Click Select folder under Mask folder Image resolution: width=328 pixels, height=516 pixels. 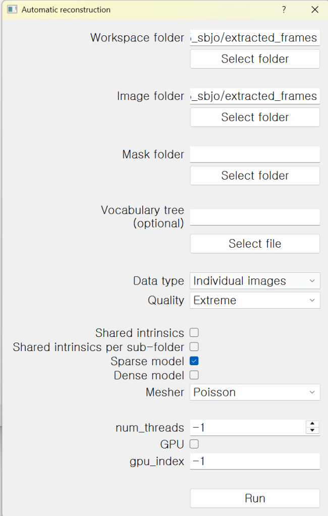click(x=255, y=176)
